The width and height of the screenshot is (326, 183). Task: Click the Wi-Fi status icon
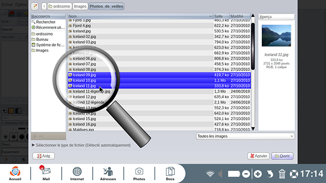[x=210, y=174]
